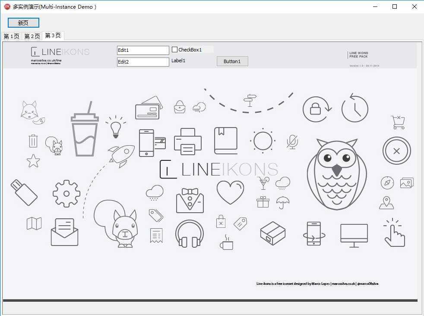Click the large owl icon

337,174
